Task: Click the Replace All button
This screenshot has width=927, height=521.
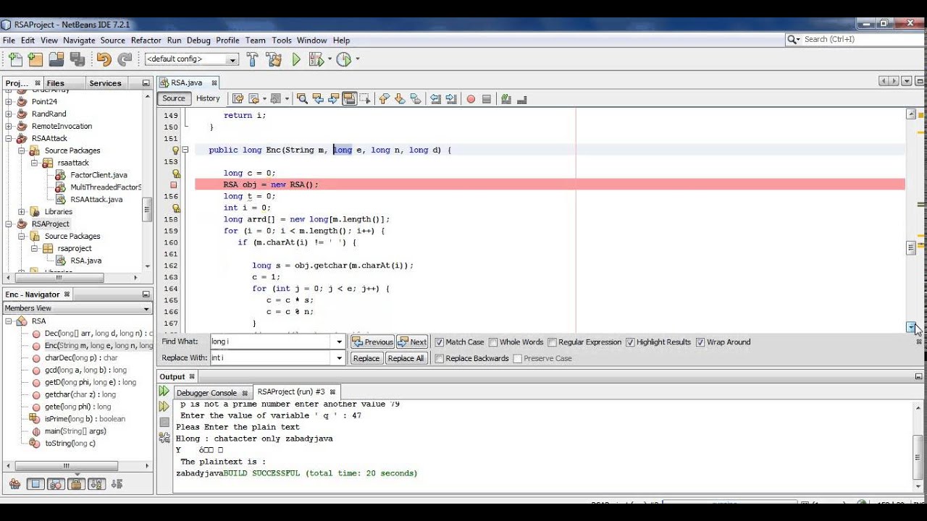Action: coord(406,358)
